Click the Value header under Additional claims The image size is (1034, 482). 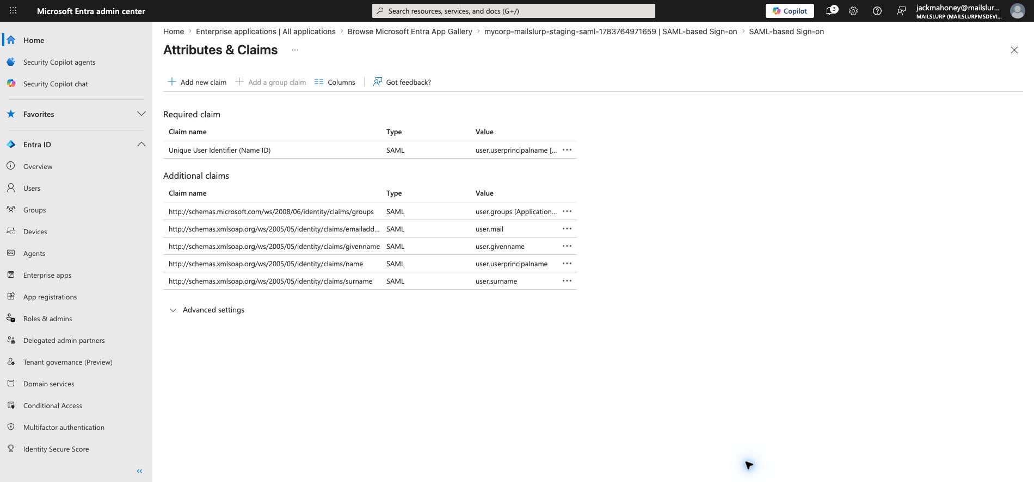[484, 193]
